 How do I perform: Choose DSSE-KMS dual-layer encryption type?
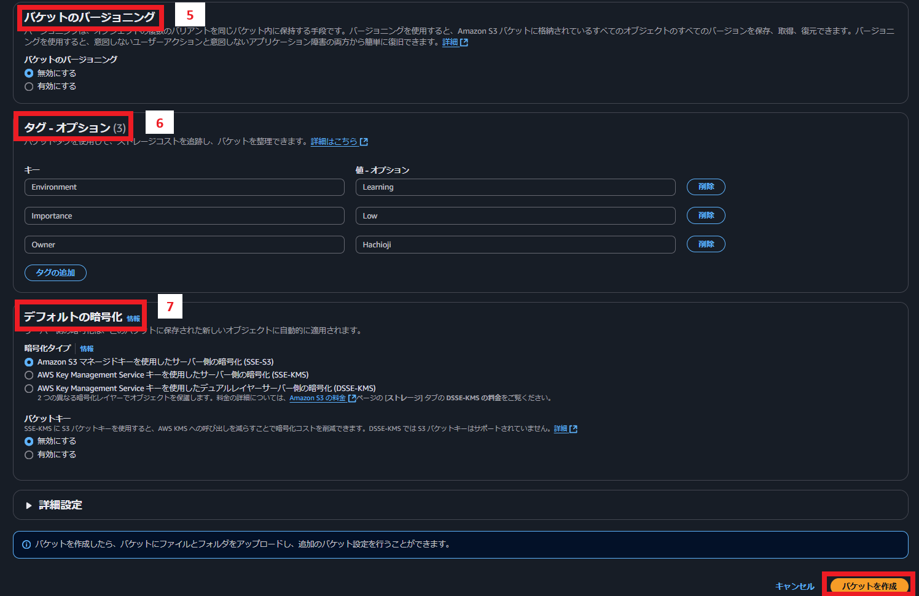[29, 389]
